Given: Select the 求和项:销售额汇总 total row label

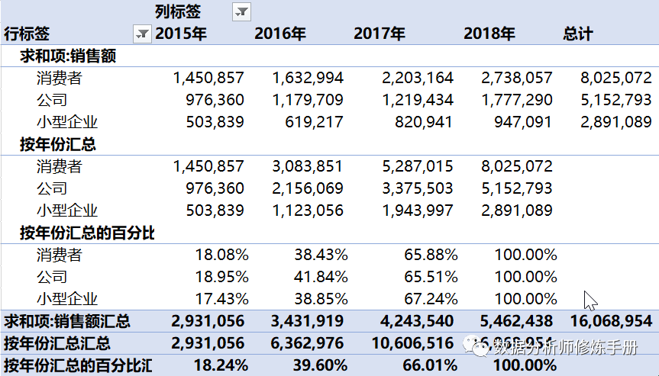Looking at the screenshot, I should click(67, 321).
